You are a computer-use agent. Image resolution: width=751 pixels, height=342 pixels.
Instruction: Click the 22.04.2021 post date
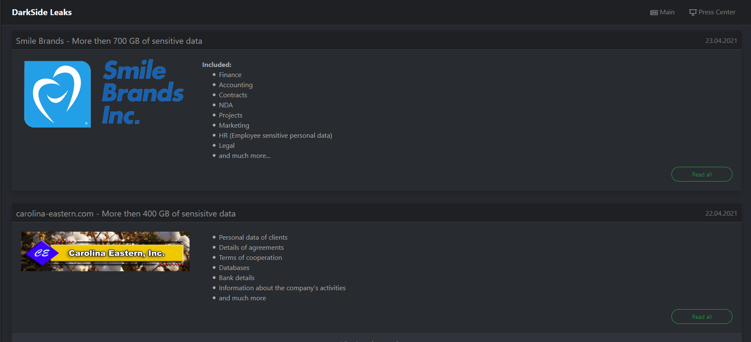pos(721,214)
